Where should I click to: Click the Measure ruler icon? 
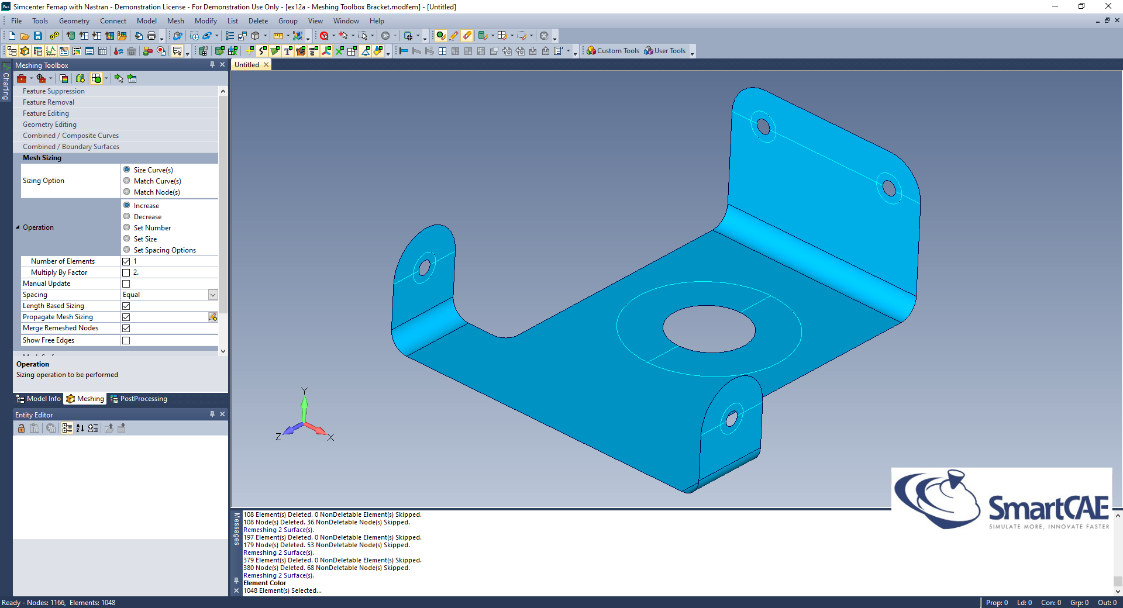(278, 36)
